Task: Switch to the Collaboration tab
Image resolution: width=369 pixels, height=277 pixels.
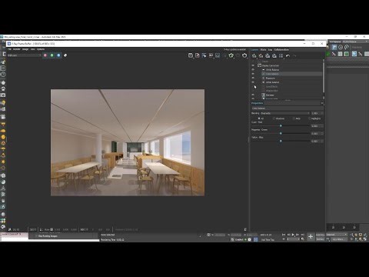Action: (281, 49)
